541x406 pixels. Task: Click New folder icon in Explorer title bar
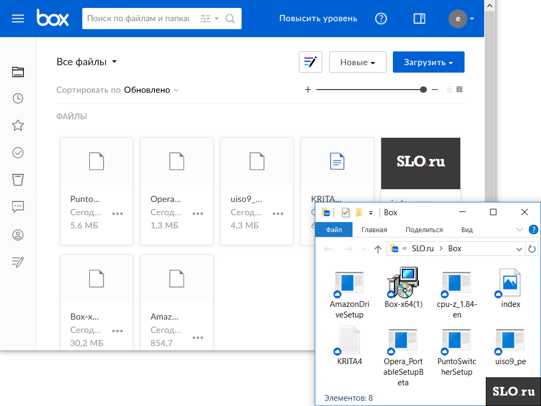pos(358,213)
